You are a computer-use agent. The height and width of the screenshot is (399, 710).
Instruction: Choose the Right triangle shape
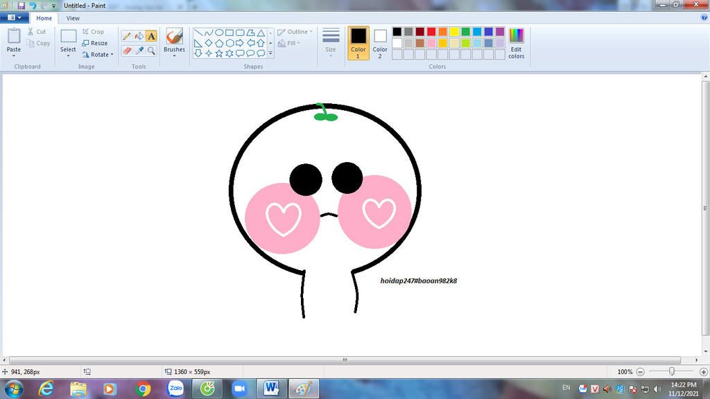[198, 43]
